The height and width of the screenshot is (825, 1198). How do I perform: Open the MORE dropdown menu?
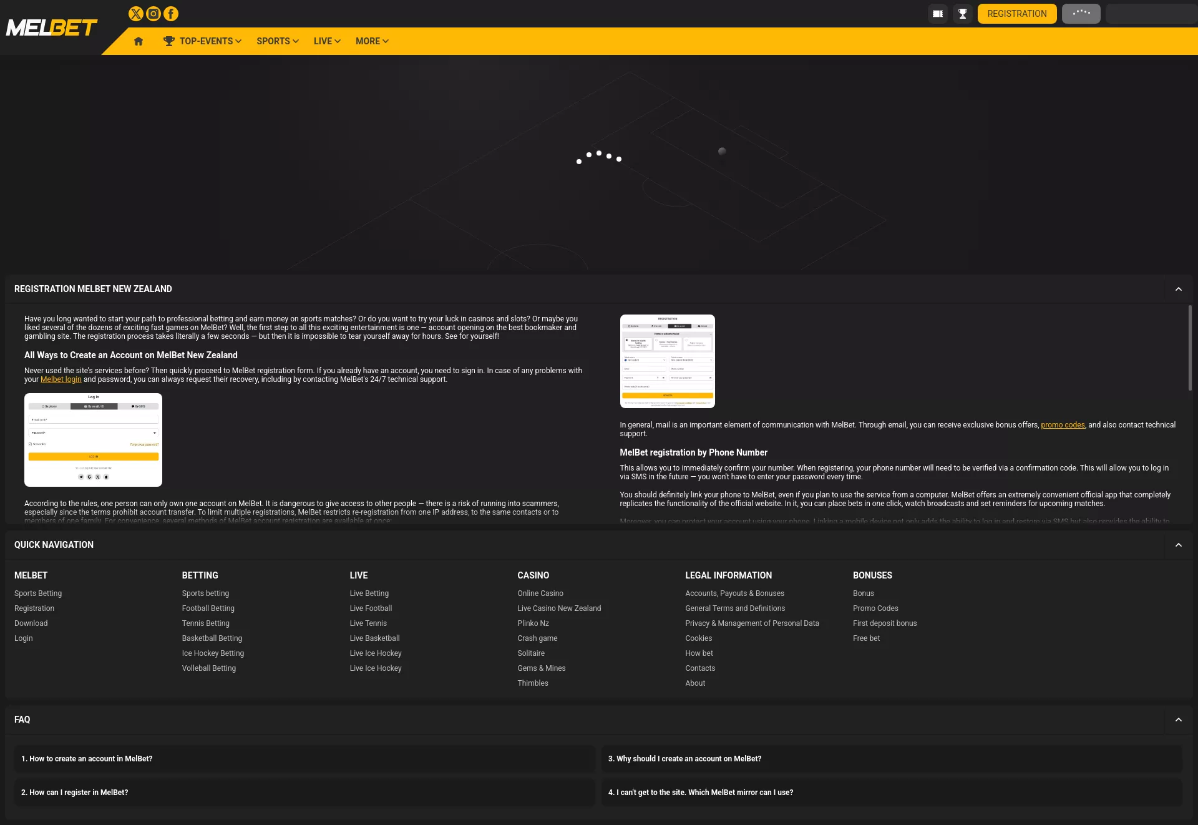(372, 41)
